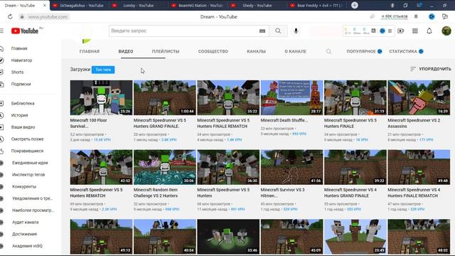Open История in sidebar
The width and height of the screenshot is (455, 256).
[19, 115]
